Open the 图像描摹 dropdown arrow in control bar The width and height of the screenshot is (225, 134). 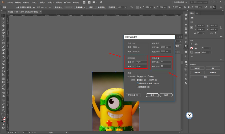85,7
